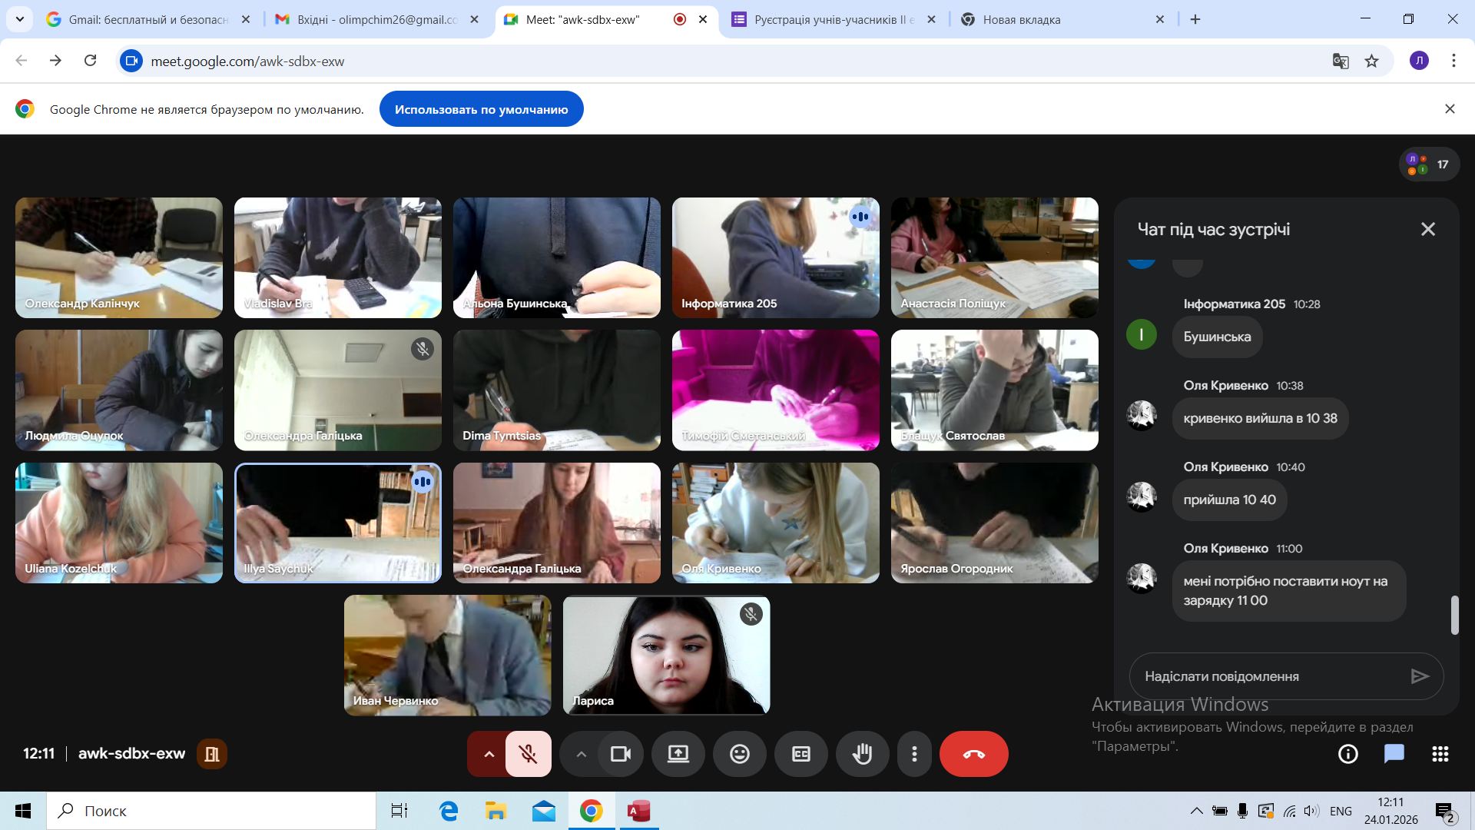Click the send message arrow icon
Screen dimensions: 1475x830
pos(1420,676)
